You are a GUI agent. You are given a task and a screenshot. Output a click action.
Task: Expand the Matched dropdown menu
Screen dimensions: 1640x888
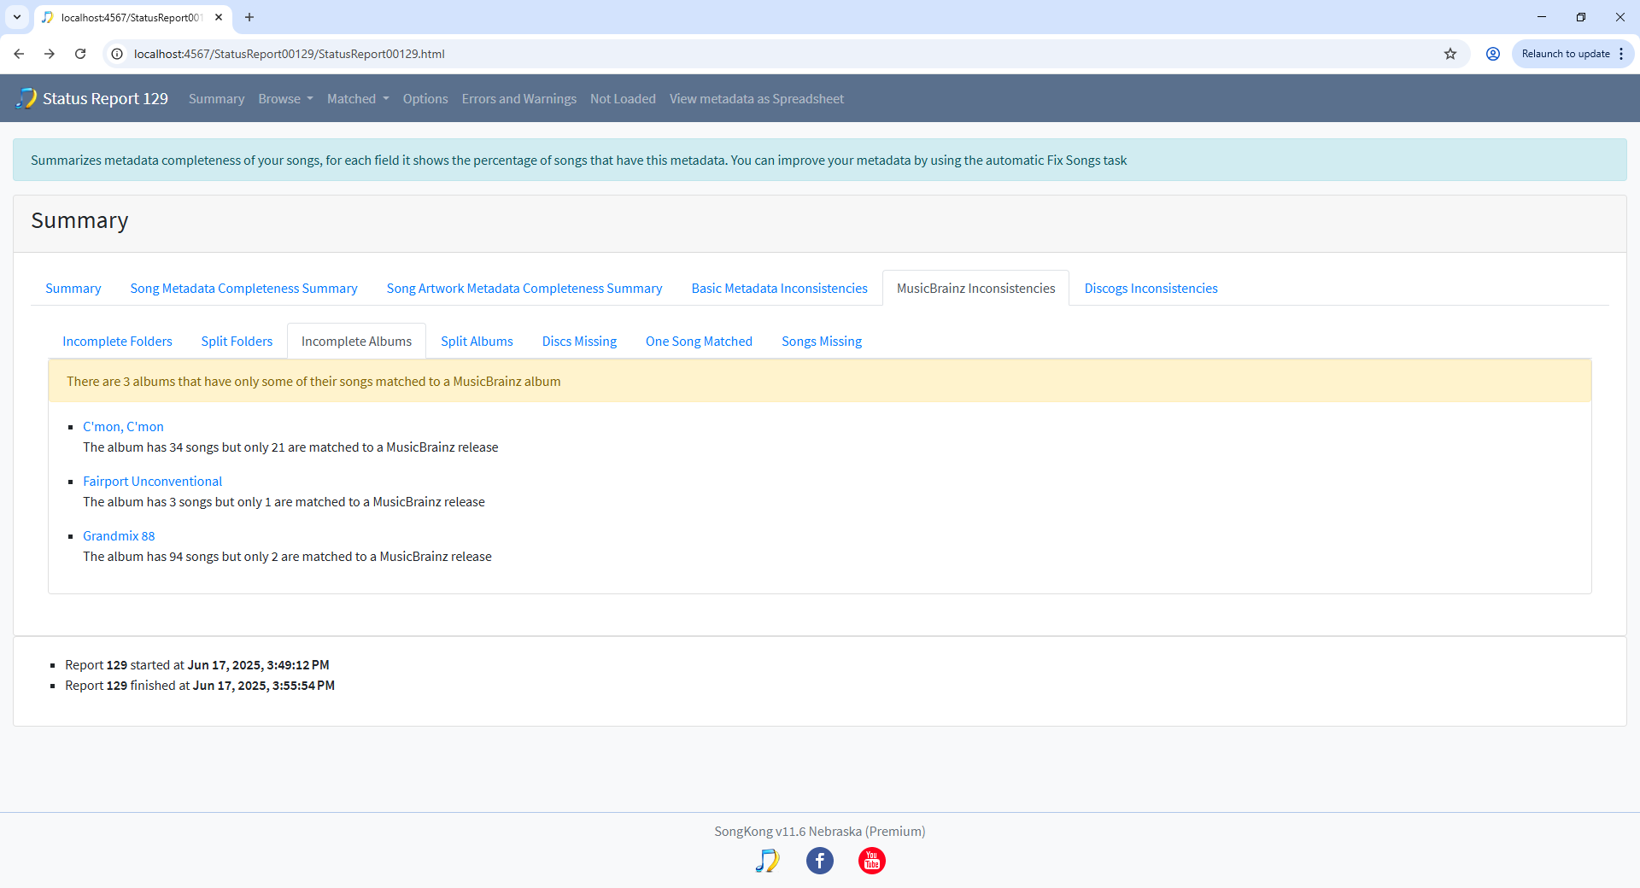pyautogui.click(x=358, y=99)
